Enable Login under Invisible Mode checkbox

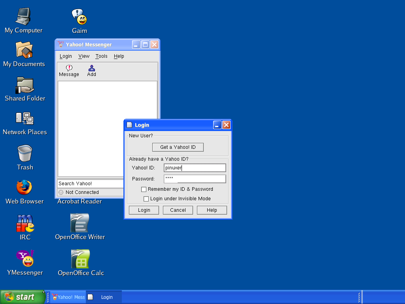[146, 199]
